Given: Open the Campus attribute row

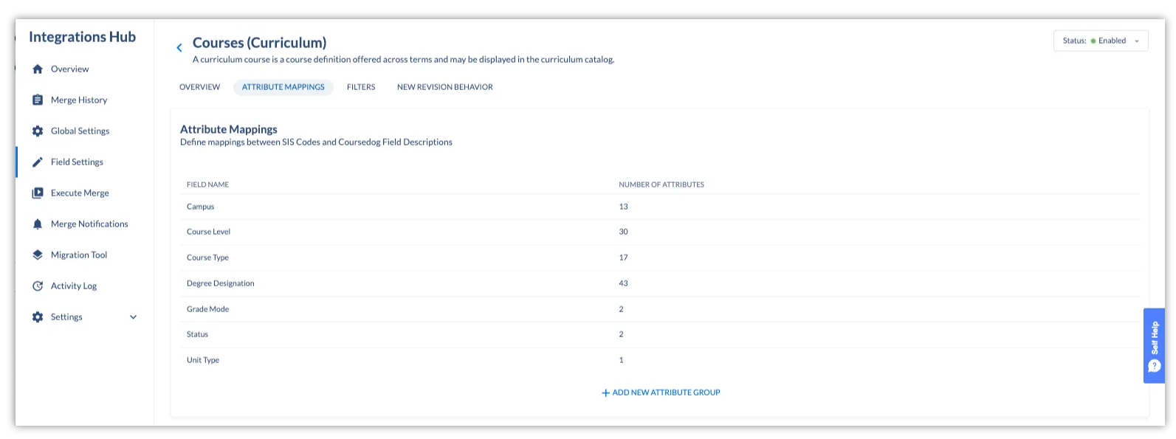Looking at the screenshot, I should coord(660,207).
